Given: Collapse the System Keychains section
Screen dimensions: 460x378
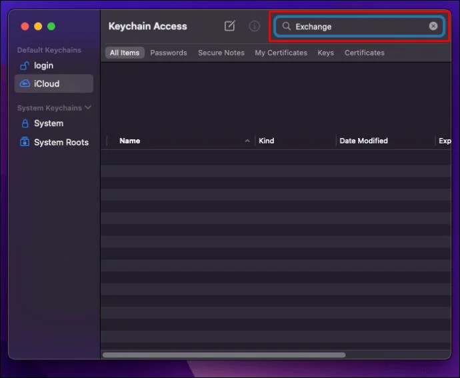Looking at the screenshot, I should tap(88, 107).
